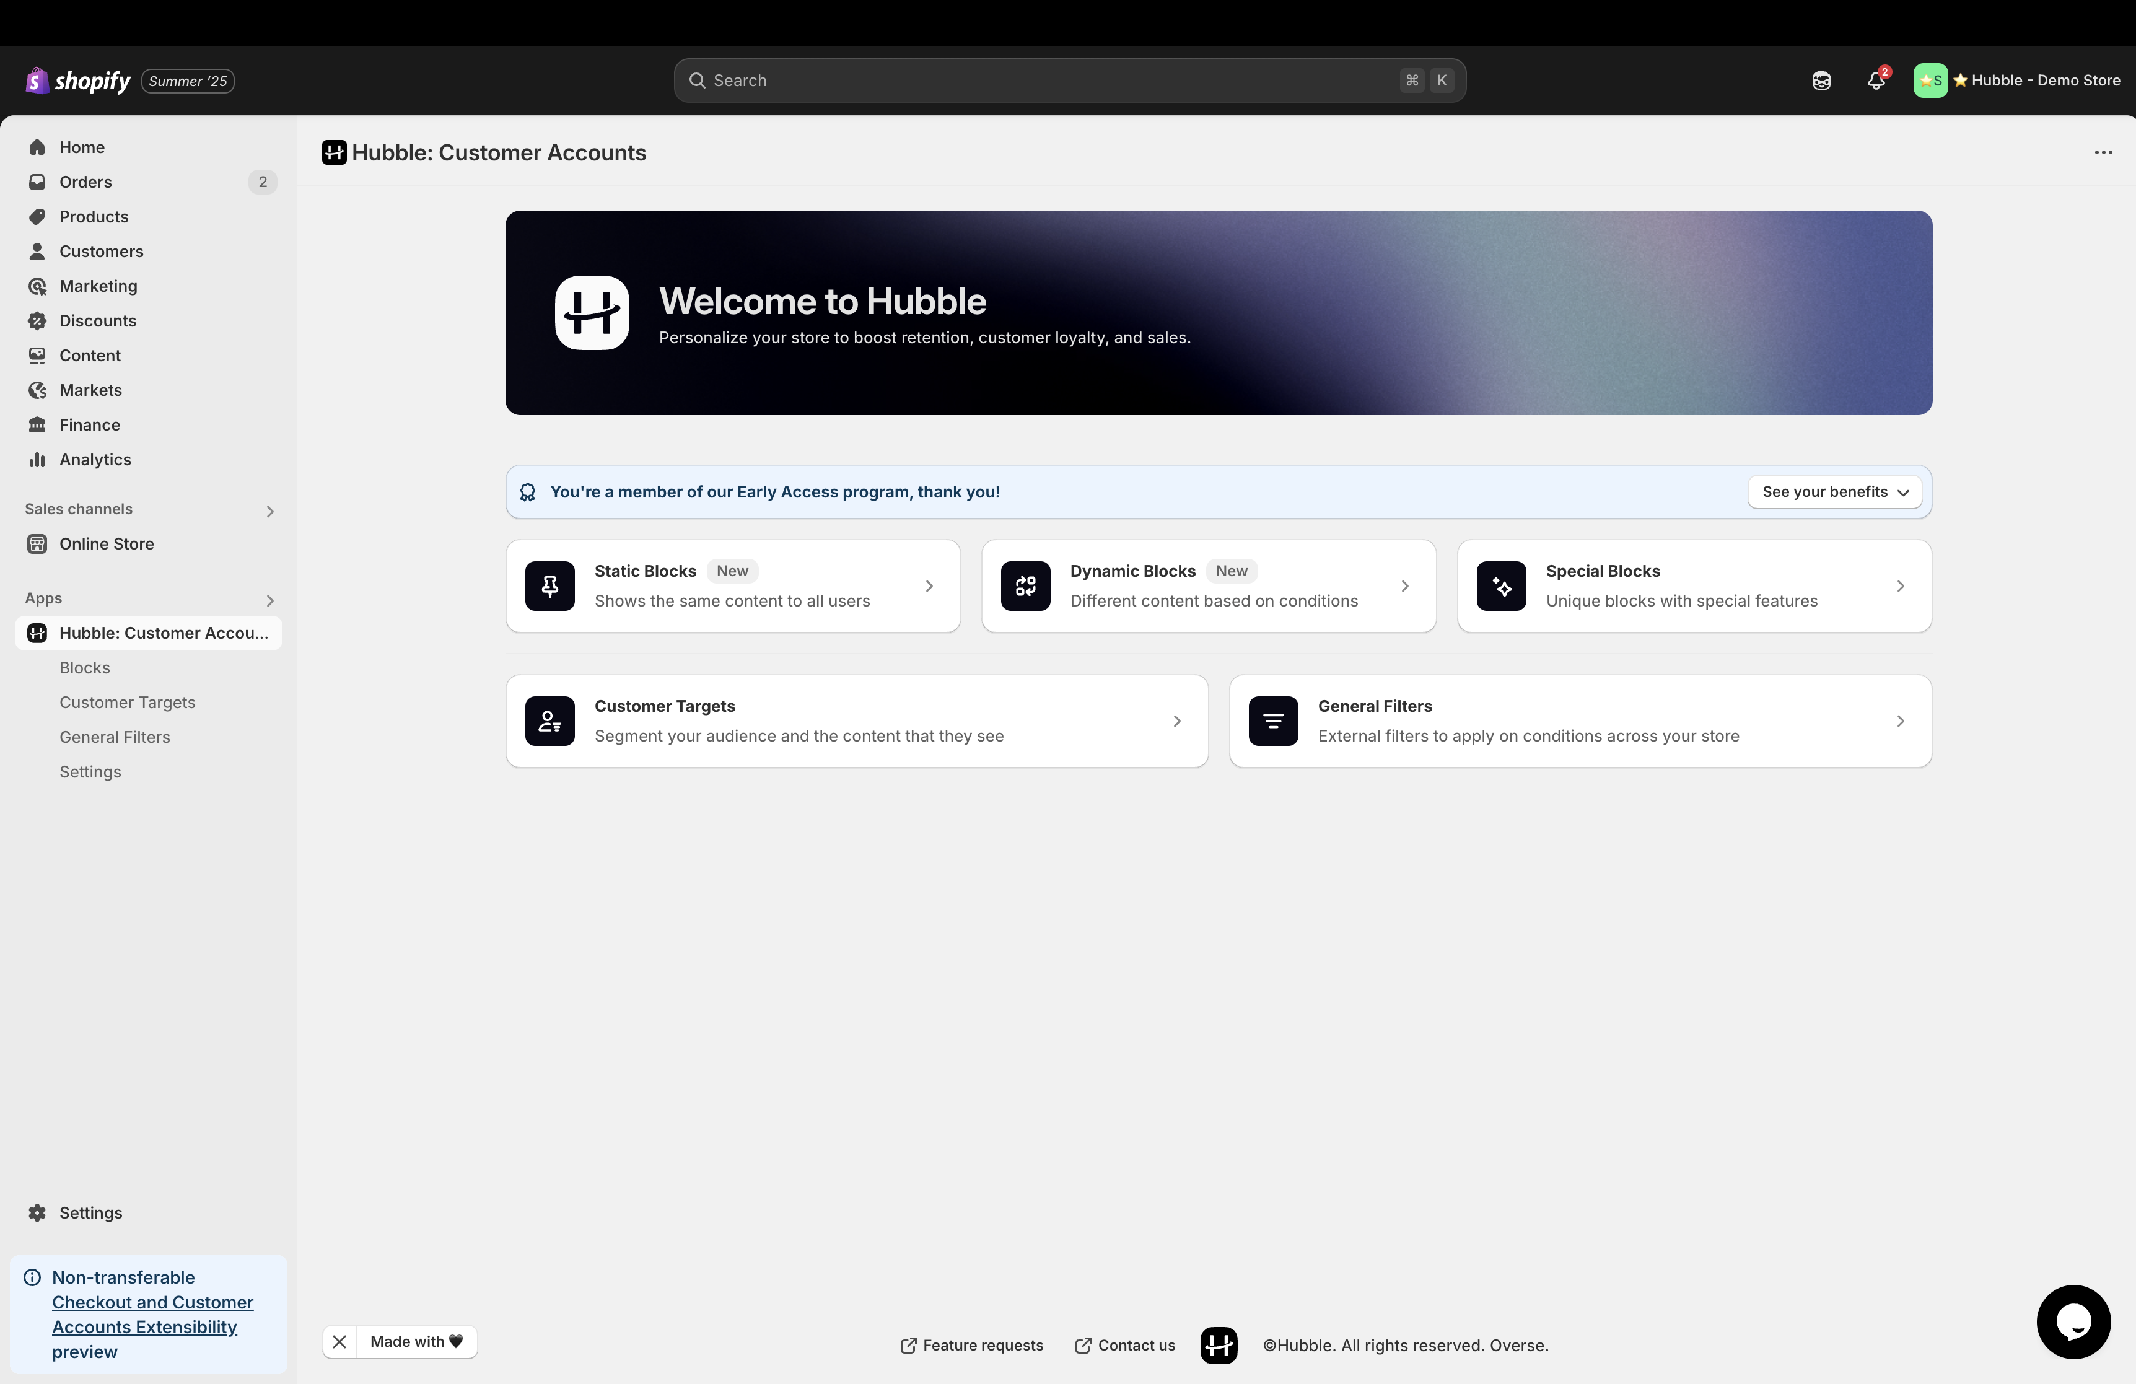The width and height of the screenshot is (2136, 1384).
Task: Open Special Blocks via its chevron
Action: [1900, 586]
